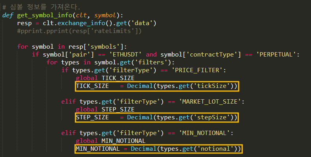Click the 'MARKET_LOT_SIZE' string literal

click(x=210, y=102)
